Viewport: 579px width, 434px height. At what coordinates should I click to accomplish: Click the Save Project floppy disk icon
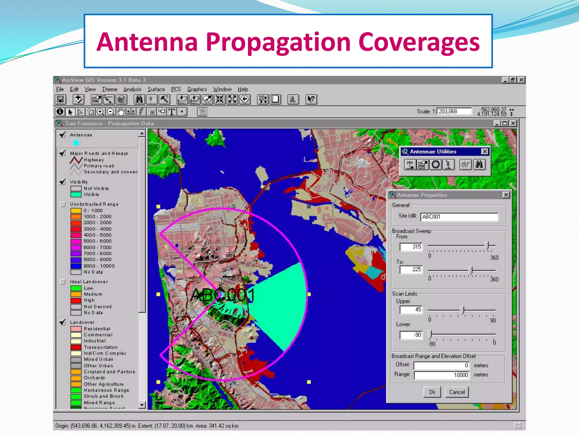click(60, 99)
